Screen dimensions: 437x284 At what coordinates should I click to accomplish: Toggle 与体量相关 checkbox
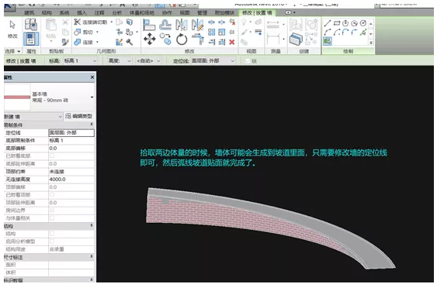pos(52,218)
